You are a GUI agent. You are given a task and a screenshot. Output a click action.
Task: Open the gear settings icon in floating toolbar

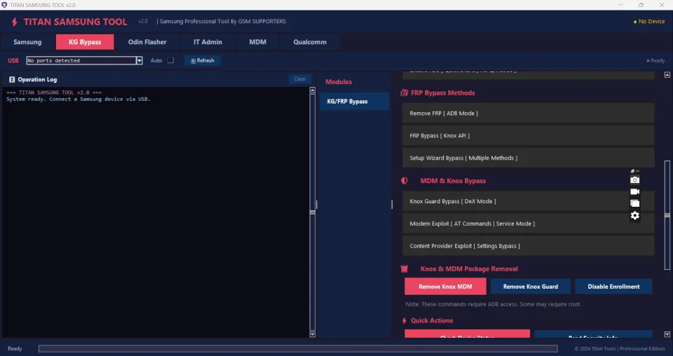tap(634, 215)
